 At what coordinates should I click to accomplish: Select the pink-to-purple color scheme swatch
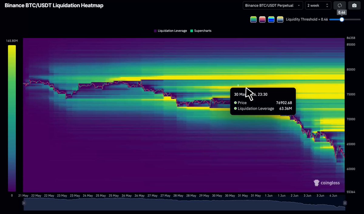coord(262,19)
